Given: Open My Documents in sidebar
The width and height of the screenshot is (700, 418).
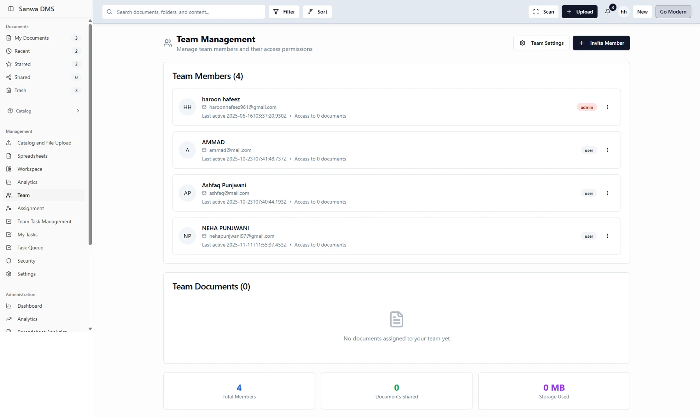Looking at the screenshot, I should coord(44,38).
